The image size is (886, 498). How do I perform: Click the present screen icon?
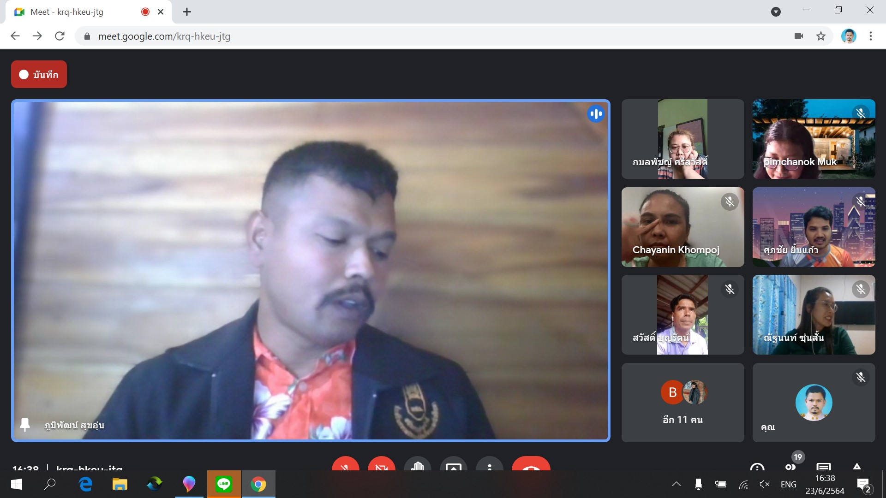point(453,466)
